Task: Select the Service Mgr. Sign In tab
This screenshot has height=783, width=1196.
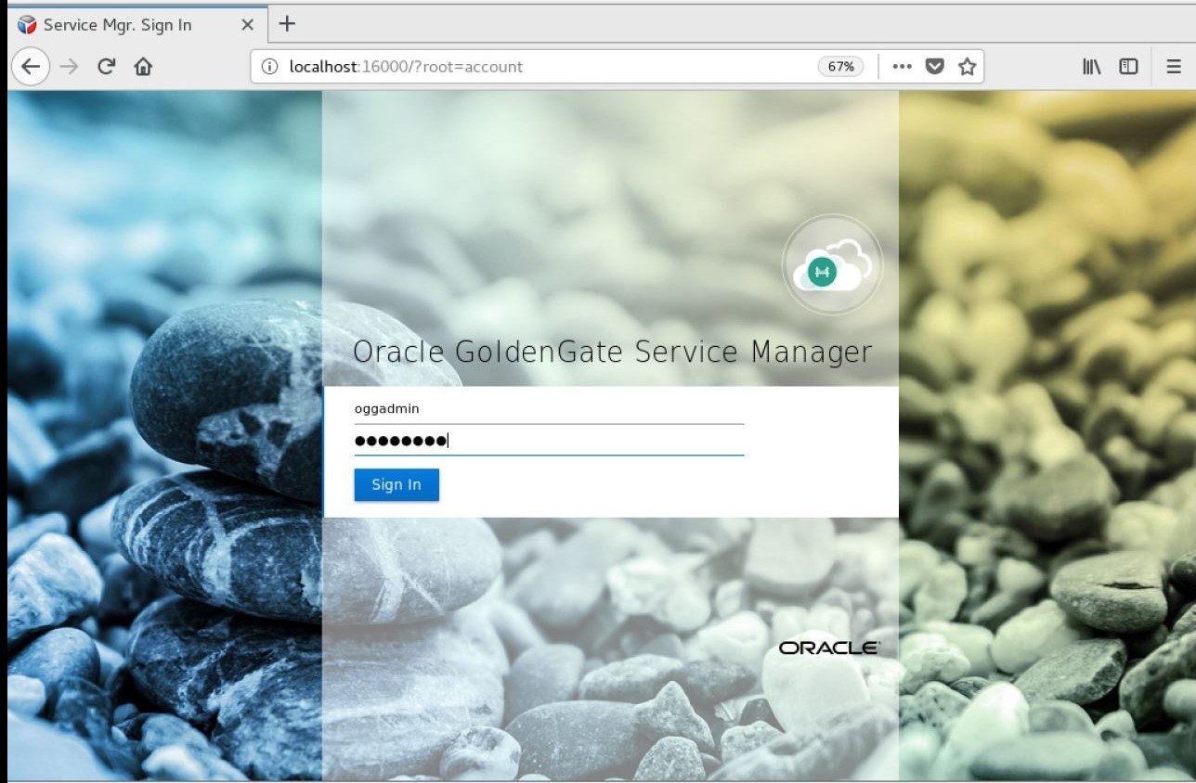Action: pyautogui.click(x=137, y=25)
